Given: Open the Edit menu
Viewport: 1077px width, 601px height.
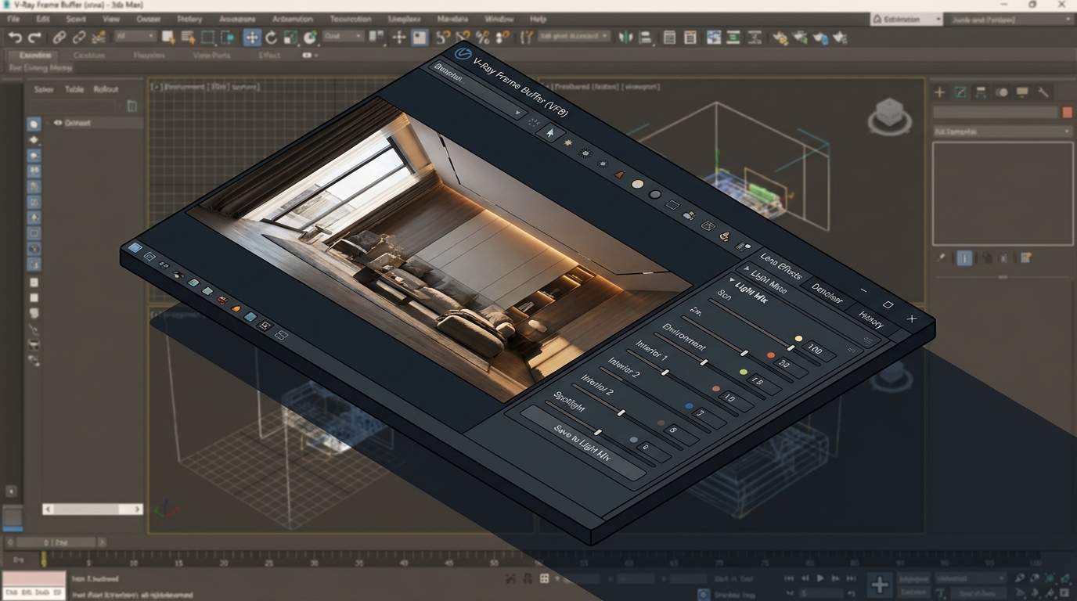Looking at the screenshot, I should click(43, 18).
